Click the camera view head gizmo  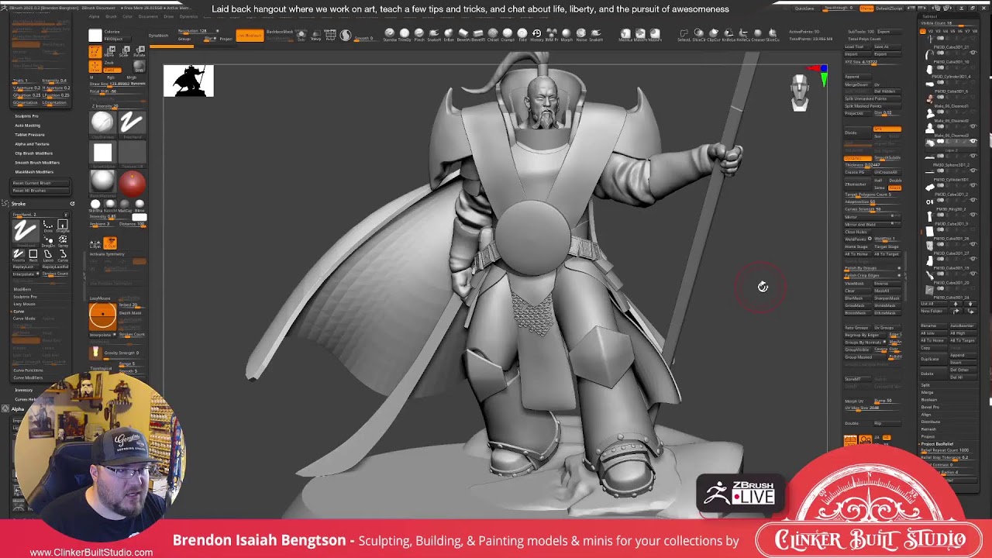tap(799, 91)
